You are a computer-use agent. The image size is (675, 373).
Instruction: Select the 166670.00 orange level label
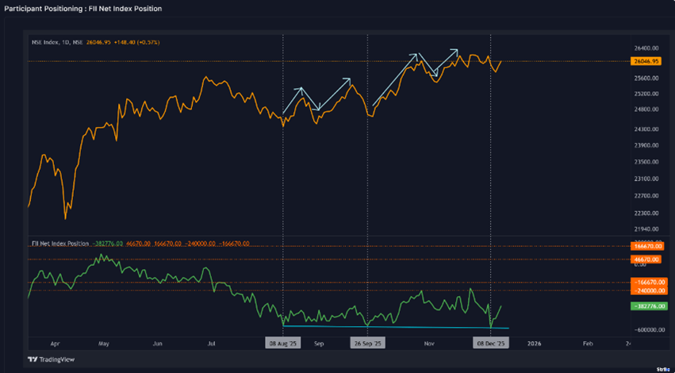[x=647, y=247]
